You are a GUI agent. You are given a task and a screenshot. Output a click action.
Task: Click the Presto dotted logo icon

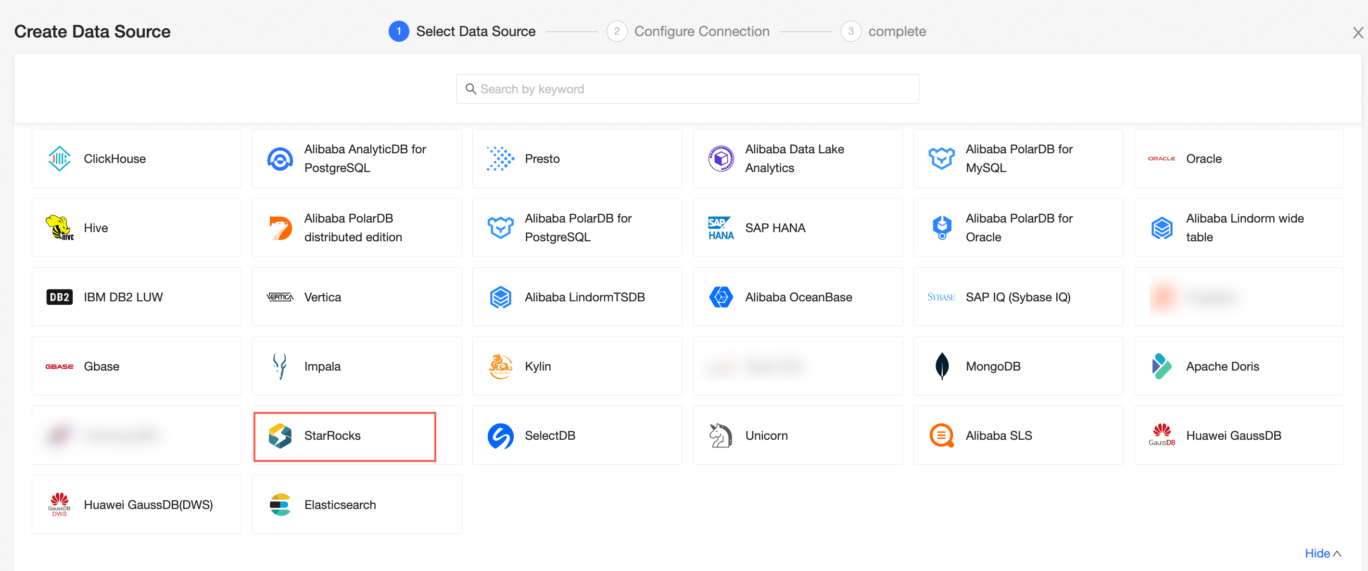500,159
